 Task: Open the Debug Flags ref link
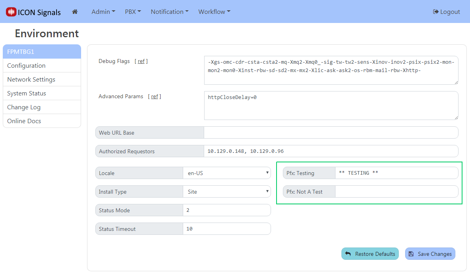tap(141, 61)
